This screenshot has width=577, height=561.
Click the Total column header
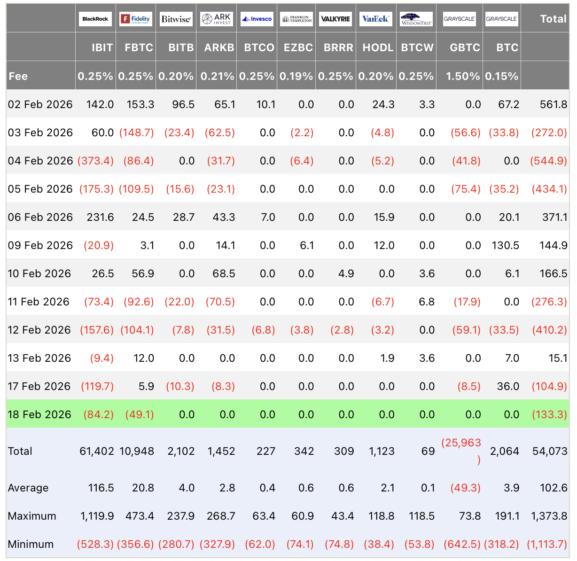(554, 19)
